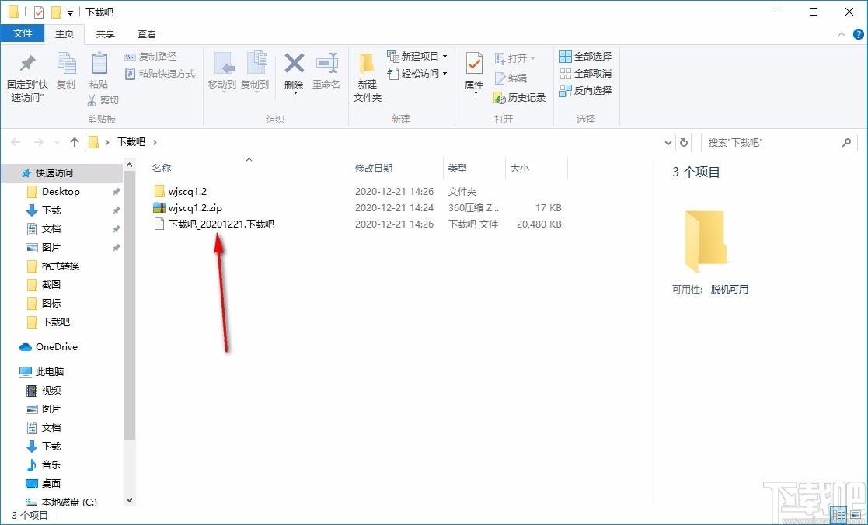Click the Edit (编辑) ribbon button
This screenshot has width=868, height=525.
[x=511, y=78]
